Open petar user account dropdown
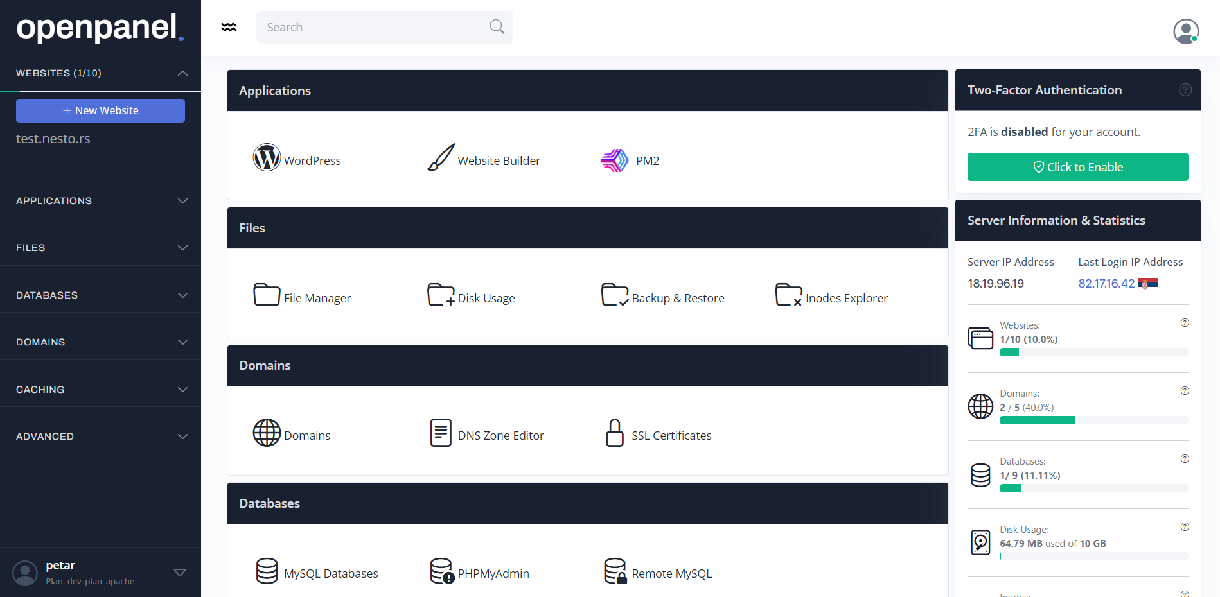Screen dimensions: 1220x597 179,572
